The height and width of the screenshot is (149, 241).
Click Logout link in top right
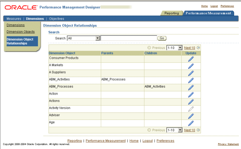click(x=214, y=6)
